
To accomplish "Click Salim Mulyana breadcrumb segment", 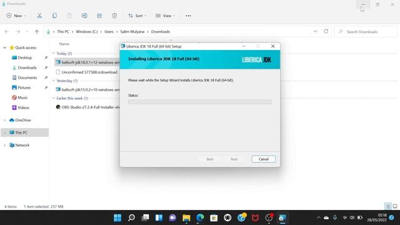I will coord(132,32).
